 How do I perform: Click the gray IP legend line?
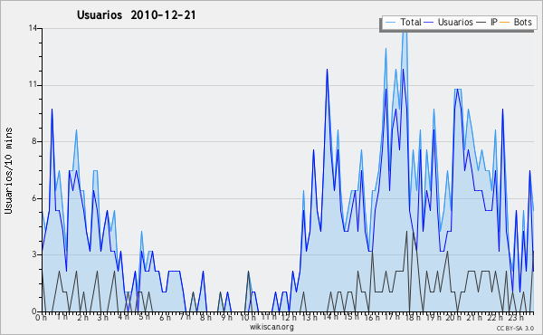[x=481, y=23]
